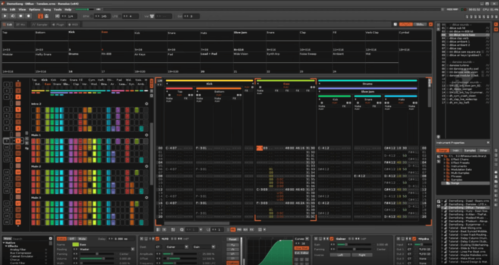Open the Tools menu

[x=58, y=10]
